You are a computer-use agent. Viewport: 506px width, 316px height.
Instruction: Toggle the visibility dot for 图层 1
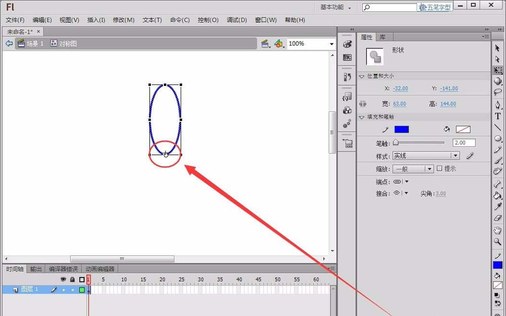click(x=64, y=290)
